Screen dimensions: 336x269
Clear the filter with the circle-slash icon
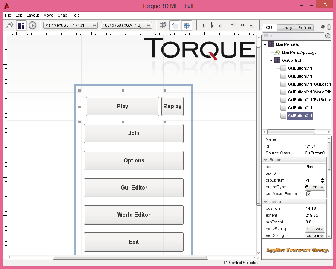click(x=328, y=36)
